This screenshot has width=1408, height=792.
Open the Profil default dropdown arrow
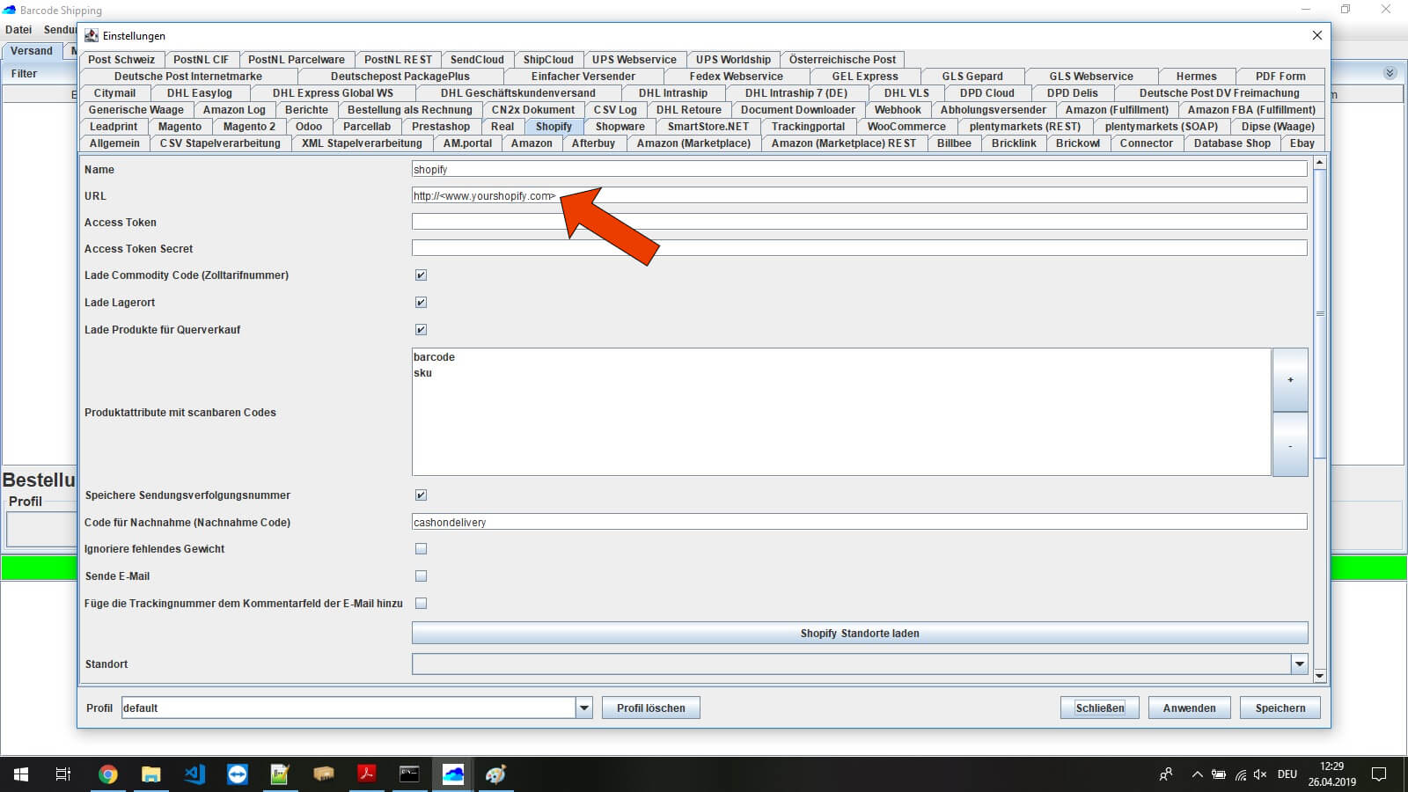583,708
